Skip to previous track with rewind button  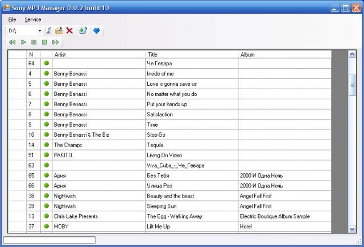click(12, 42)
